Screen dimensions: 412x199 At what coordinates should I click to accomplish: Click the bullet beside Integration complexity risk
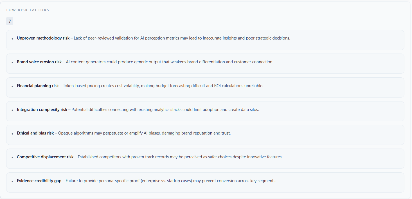coord(12,110)
